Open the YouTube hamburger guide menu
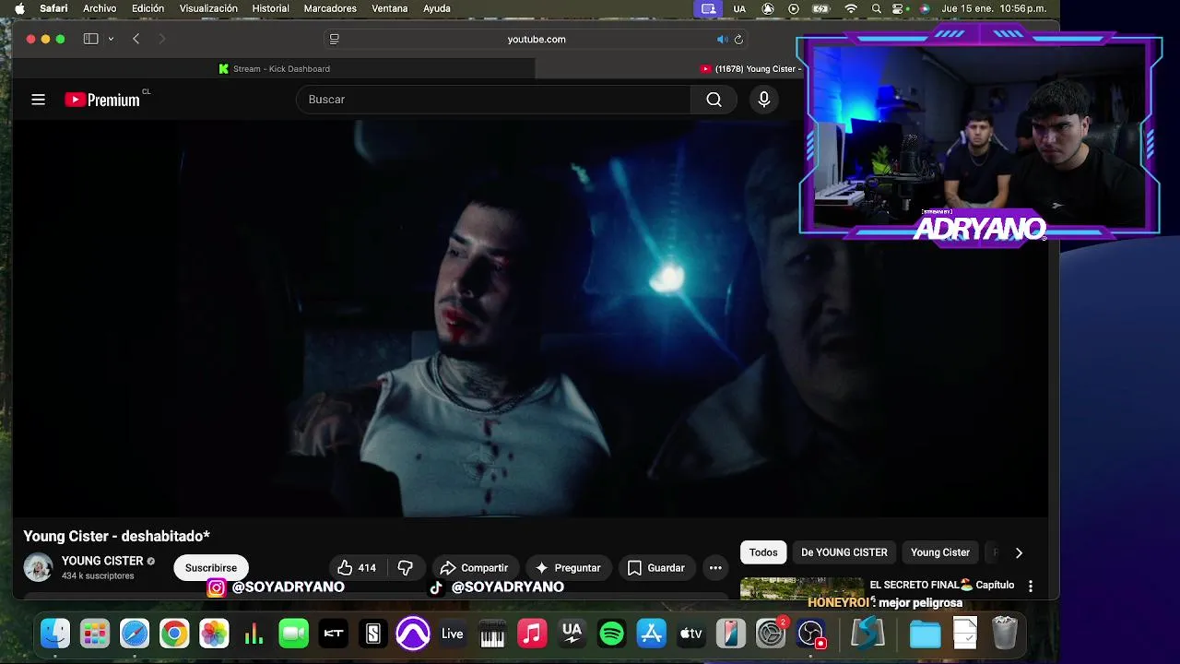1180x664 pixels. coord(38,100)
